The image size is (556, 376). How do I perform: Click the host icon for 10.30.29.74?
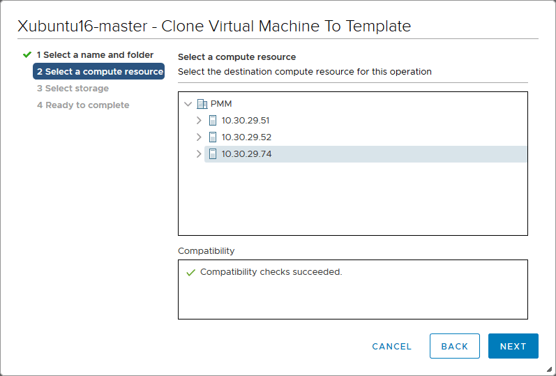tap(213, 154)
